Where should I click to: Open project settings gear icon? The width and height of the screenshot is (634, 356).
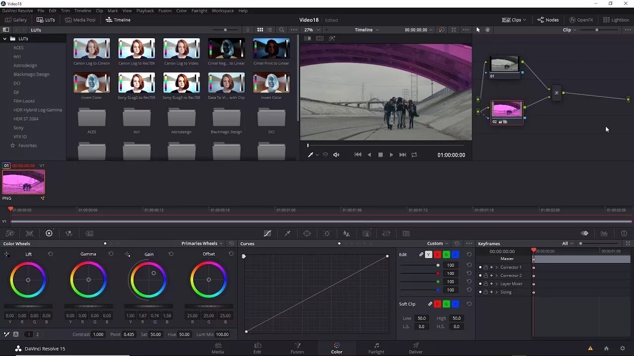(x=623, y=348)
